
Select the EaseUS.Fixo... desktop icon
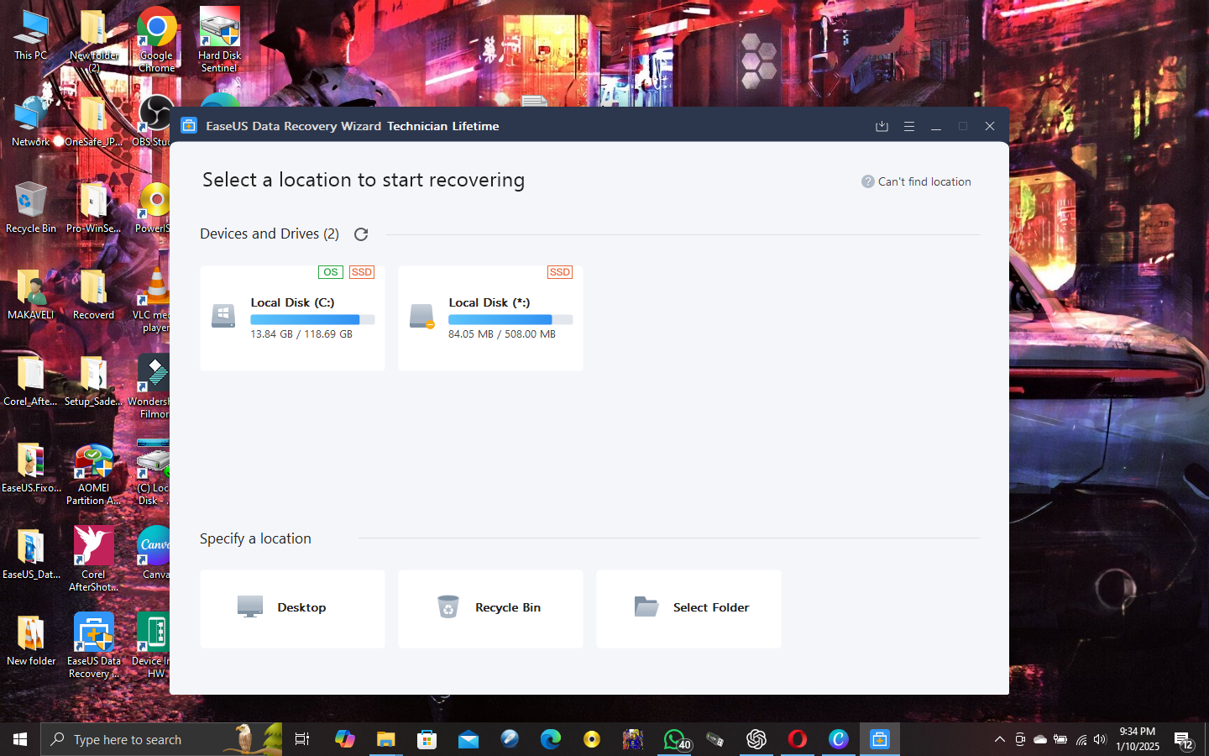pyautogui.click(x=31, y=468)
